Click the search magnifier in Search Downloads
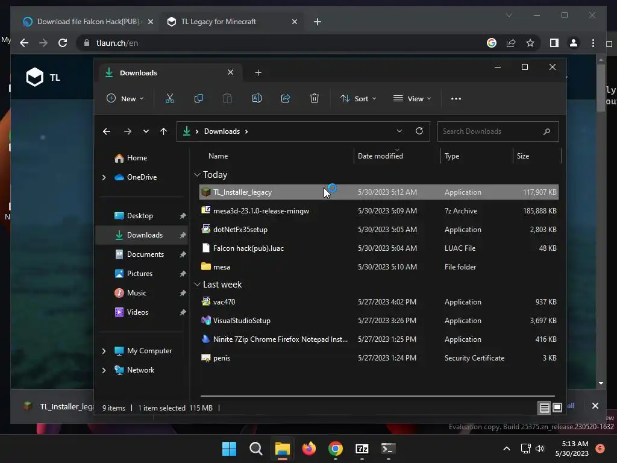The height and width of the screenshot is (463, 617). click(547, 131)
